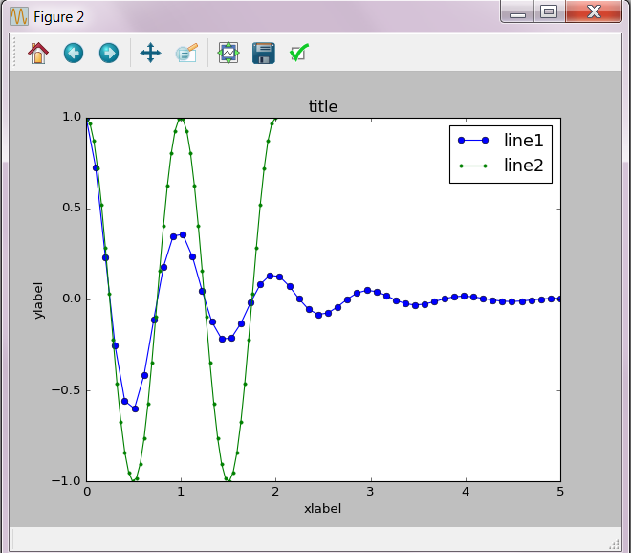Image resolution: width=631 pixels, height=553 pixels.
Task: Reset view with the Home icon
Action: pyautogui.click(x=38, y=53)
